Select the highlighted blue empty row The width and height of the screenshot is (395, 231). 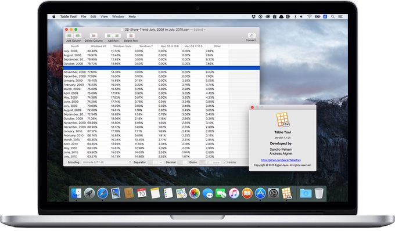[x=161, y=68]
